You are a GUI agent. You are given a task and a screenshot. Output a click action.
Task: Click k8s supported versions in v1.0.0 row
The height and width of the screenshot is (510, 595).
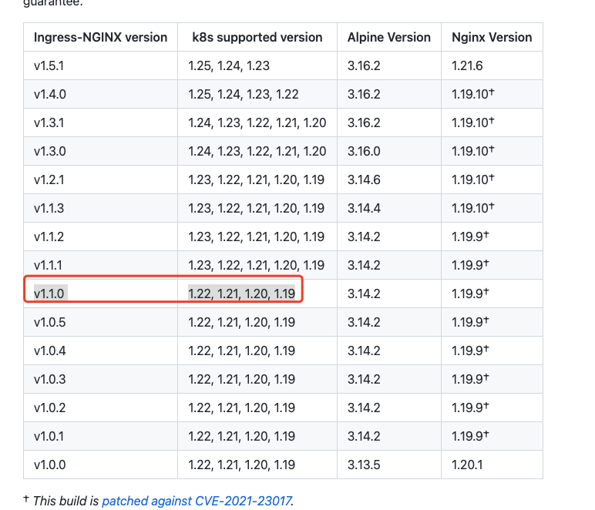[x=257, y=465]
